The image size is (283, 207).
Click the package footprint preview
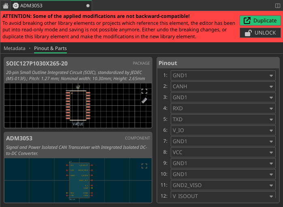pyautogui.click(x=78, y=106)
